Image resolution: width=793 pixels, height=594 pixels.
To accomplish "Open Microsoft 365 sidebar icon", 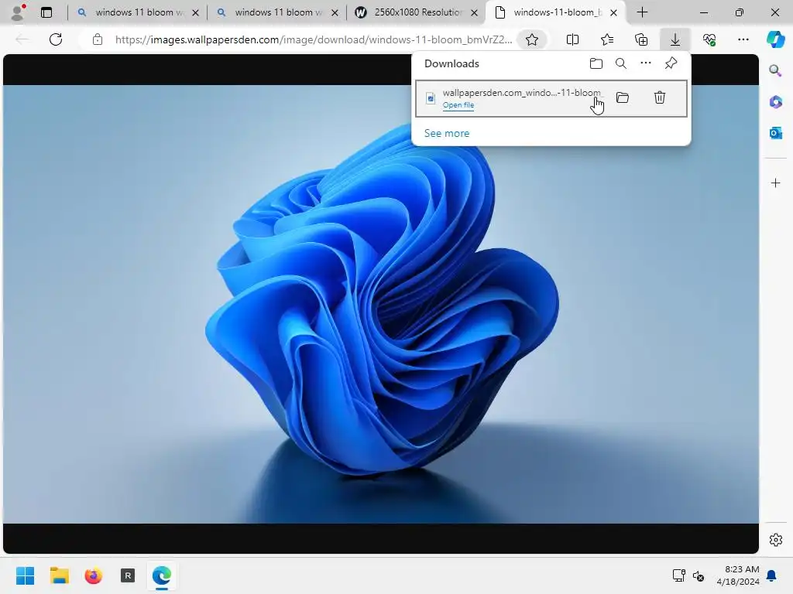I will coord(775,102).
